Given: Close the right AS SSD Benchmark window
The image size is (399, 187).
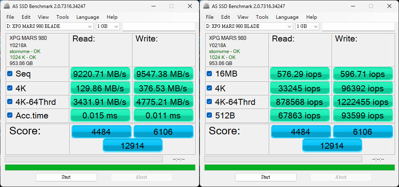Looking at the screenshot, I should click(x=389, y=6).
